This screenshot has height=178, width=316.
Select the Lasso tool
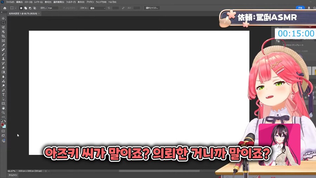click(3, 27)
